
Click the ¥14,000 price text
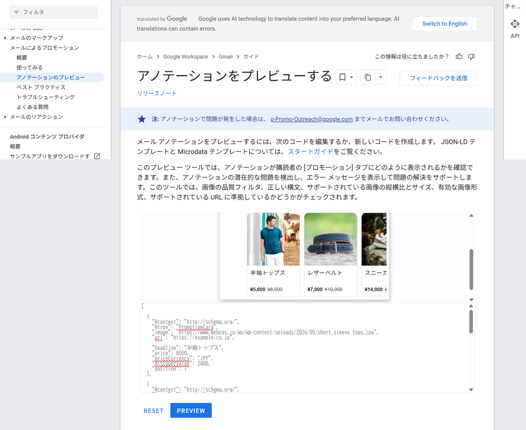[x=374, y=289]
